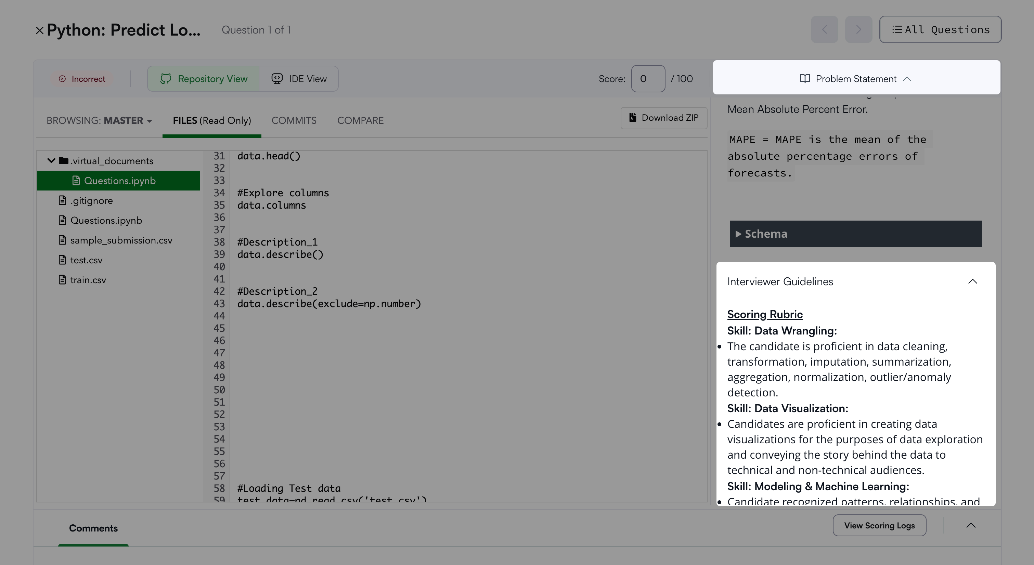The height and width of the screenshot is (565, 1034).
Task: Collapse the Interviewer Guidelines section
Action: 972,281
